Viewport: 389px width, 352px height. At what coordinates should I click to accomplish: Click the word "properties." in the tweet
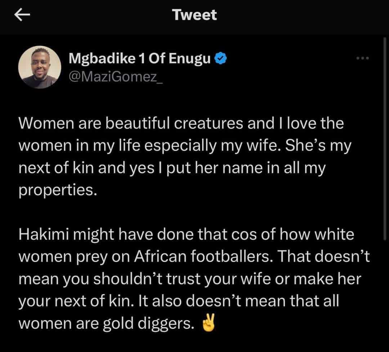(58, 190)
